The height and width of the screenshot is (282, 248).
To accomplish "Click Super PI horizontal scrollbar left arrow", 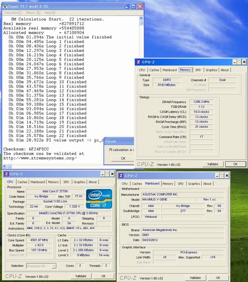I will click(x=4, y=167).
